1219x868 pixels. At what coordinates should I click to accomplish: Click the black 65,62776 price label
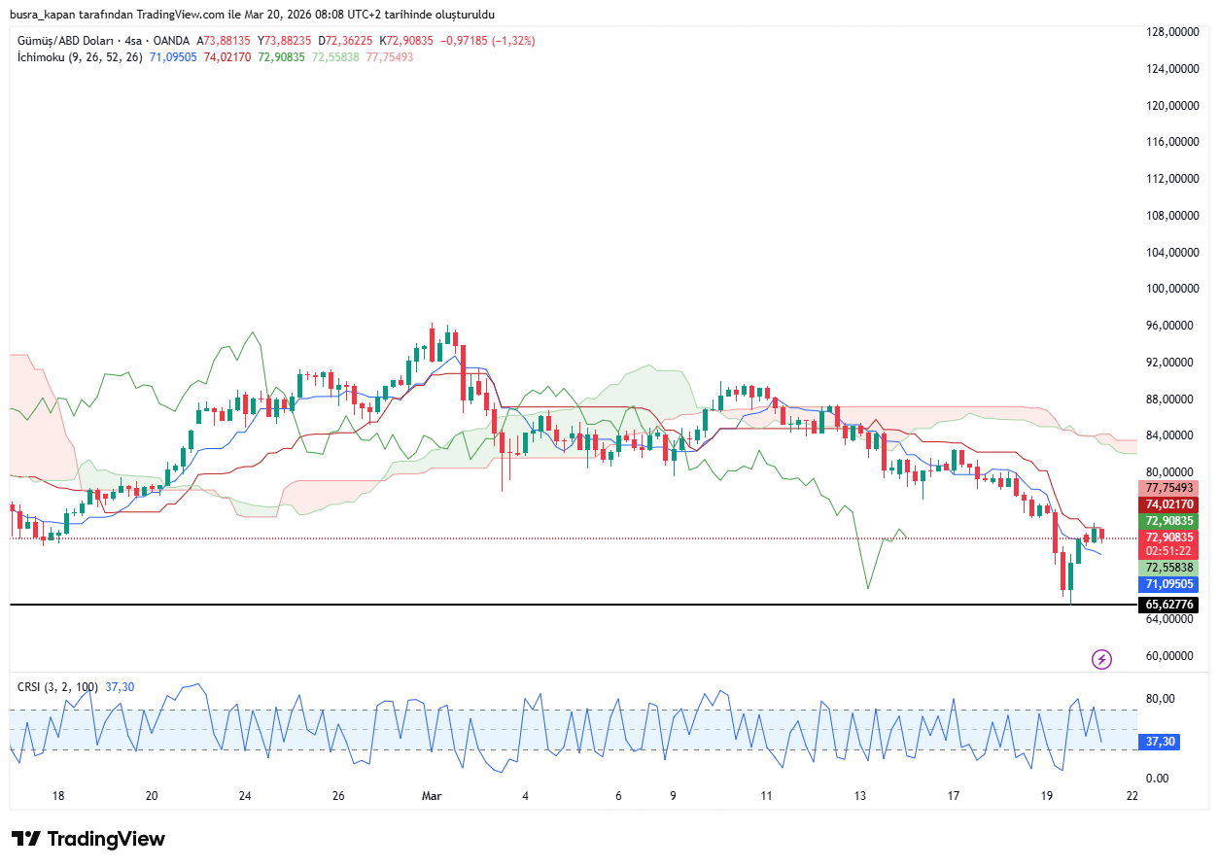(1169, 605)
